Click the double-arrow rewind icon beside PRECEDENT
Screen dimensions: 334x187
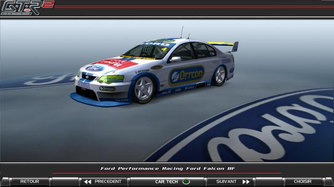click(88, 182)
